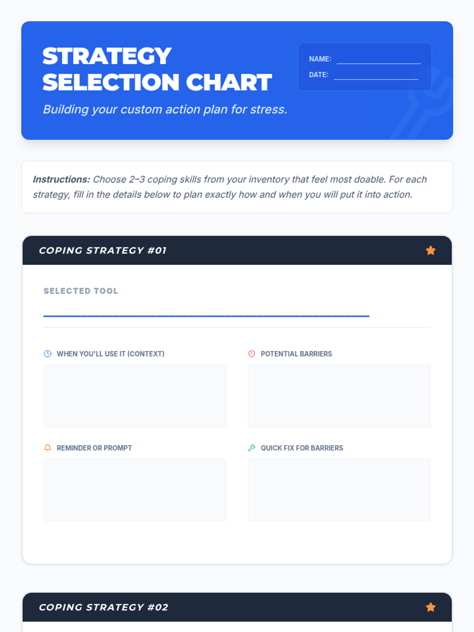The image size is (474, 632).
Task: Click the clock icon beside When You'll Use It
Action: click(47, 354)
